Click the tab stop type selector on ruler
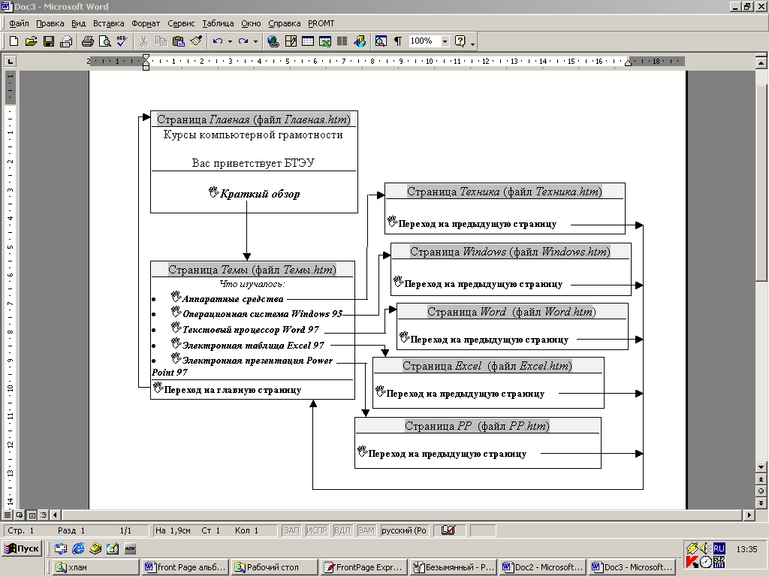This screenshot has width=769, height=577. point(10,61)
